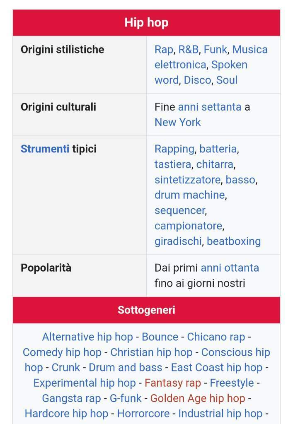The image size is (293, 424).
Task: Follow the sintetizzatore link
Action: (x=187, y=180)
